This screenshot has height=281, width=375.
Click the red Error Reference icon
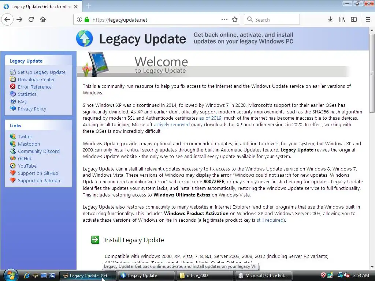click(13, 86)
